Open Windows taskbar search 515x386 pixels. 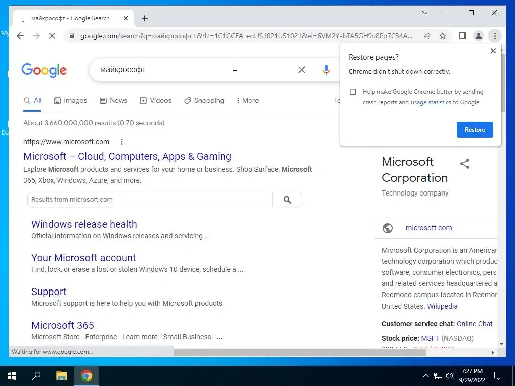pyautogui.click(x=36, y=376)
